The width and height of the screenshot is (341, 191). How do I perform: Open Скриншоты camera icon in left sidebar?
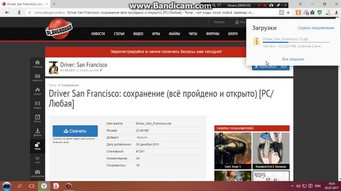pos(37,173)
